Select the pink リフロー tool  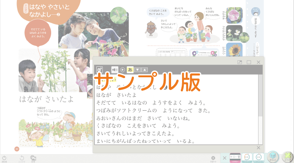235,158
